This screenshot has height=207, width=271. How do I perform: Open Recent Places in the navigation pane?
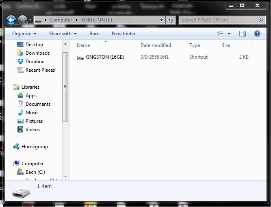click(40, 70)
